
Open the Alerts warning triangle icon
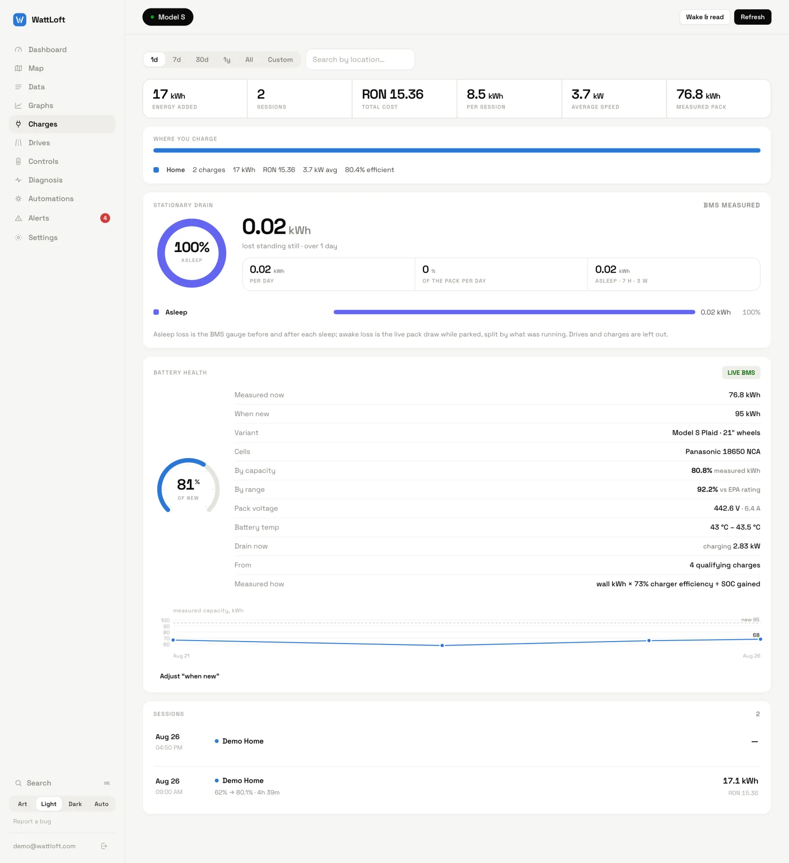pyautogui.click(x=18, y=218)
